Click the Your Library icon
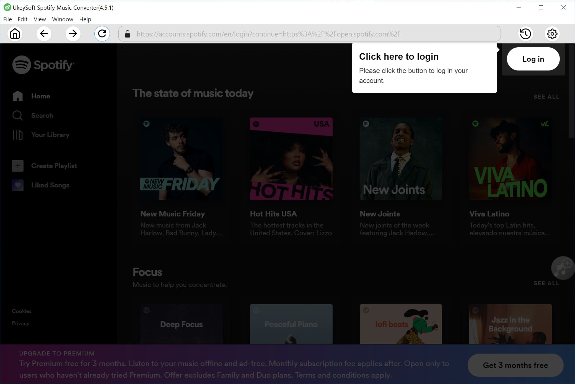 click(17, 135)
